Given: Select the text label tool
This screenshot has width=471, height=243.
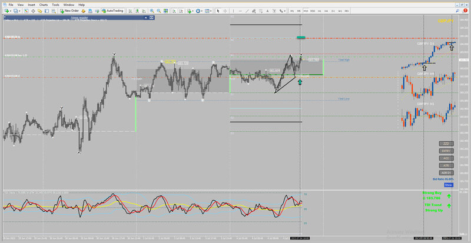Looking at the screenshot, I should (x=274, y=11).
